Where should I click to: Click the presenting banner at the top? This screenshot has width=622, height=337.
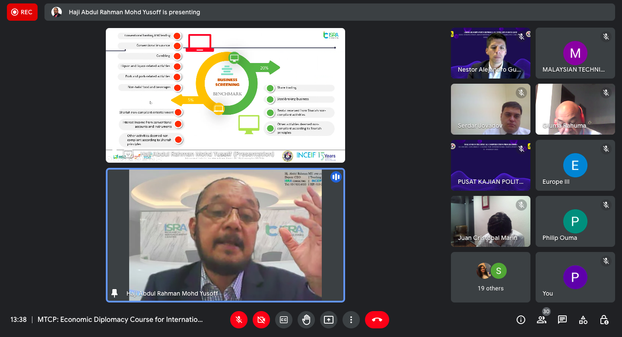click(329, 12)
